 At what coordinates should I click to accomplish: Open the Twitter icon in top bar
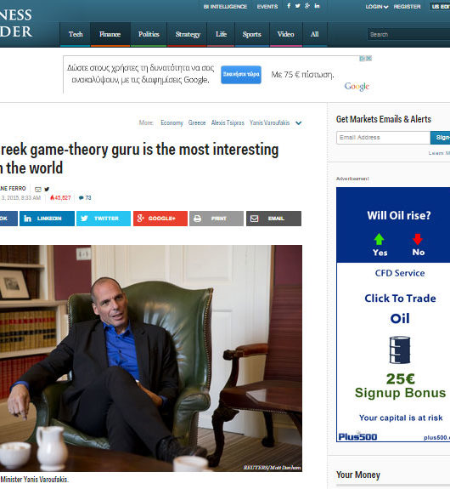pos(298,6)
